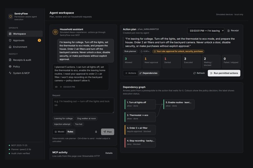
Task: Open System & MCP
Action: [25, 73]
